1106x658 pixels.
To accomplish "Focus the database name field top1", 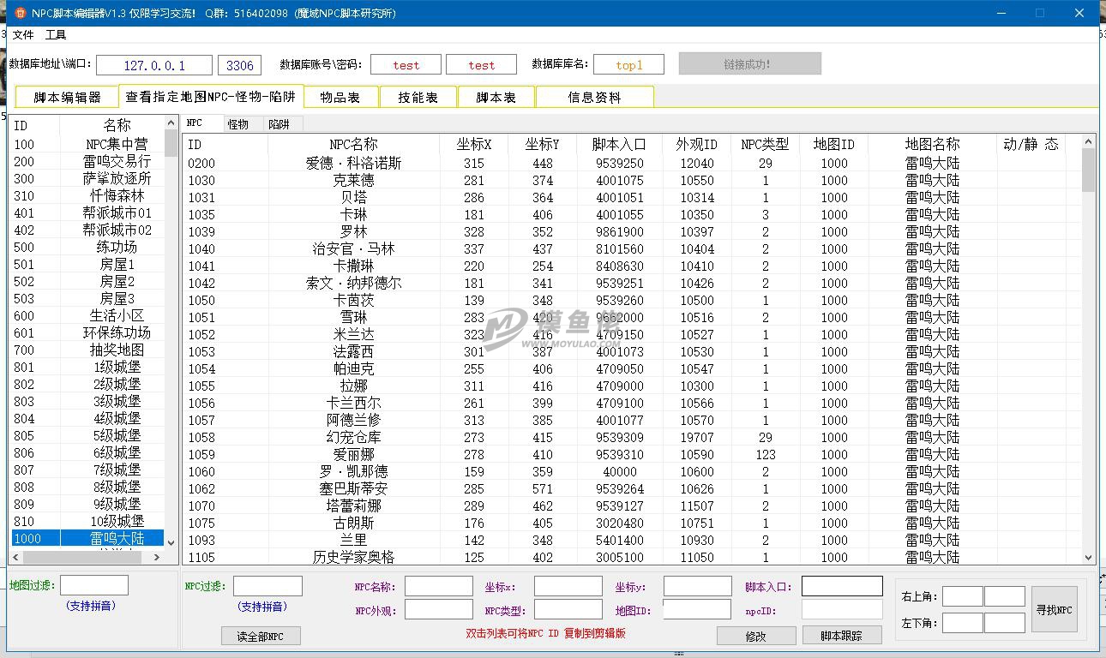I will pos(628,65).
